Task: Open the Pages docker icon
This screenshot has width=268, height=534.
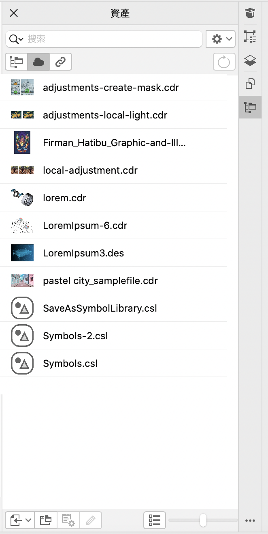Action: tap(251, 84)
